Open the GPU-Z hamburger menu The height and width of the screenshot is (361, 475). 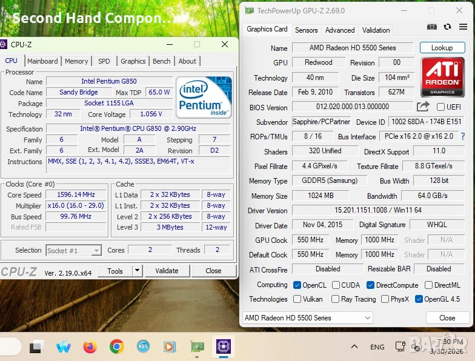(463, 27)
